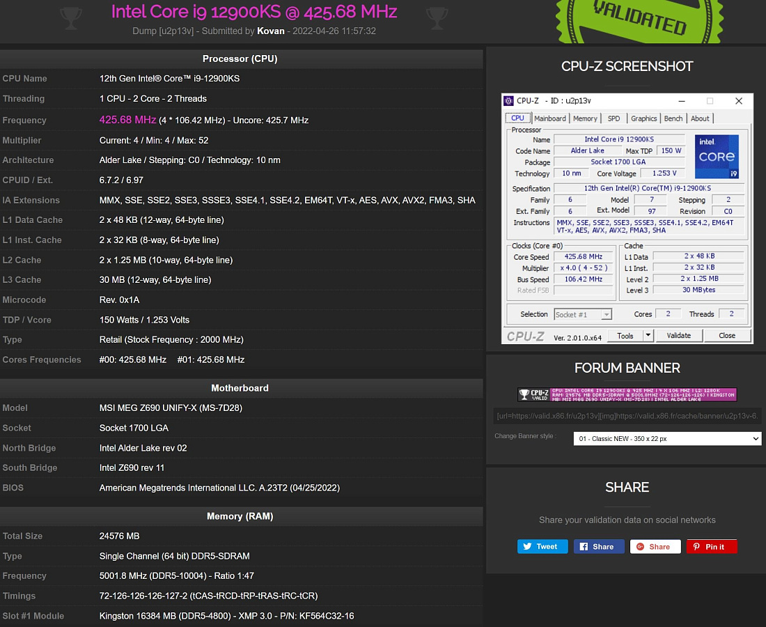This screenshot has height=627, width=766.
Task: Click the Processor (CPU) section header
Action: pyautogui.click(x=240, y=59)
